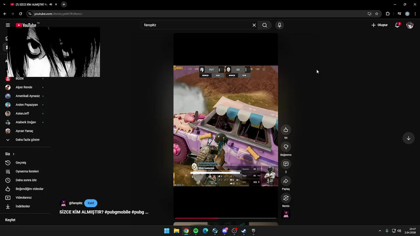420x236 pixels.
Task: Click the Keşfet section heading
Action: 10,220
